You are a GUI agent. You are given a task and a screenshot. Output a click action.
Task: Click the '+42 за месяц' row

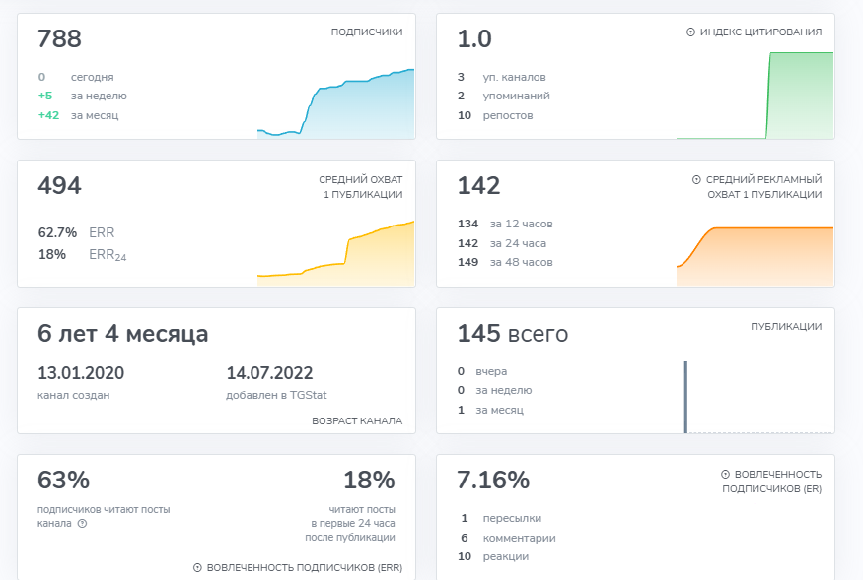coord(78,115)
